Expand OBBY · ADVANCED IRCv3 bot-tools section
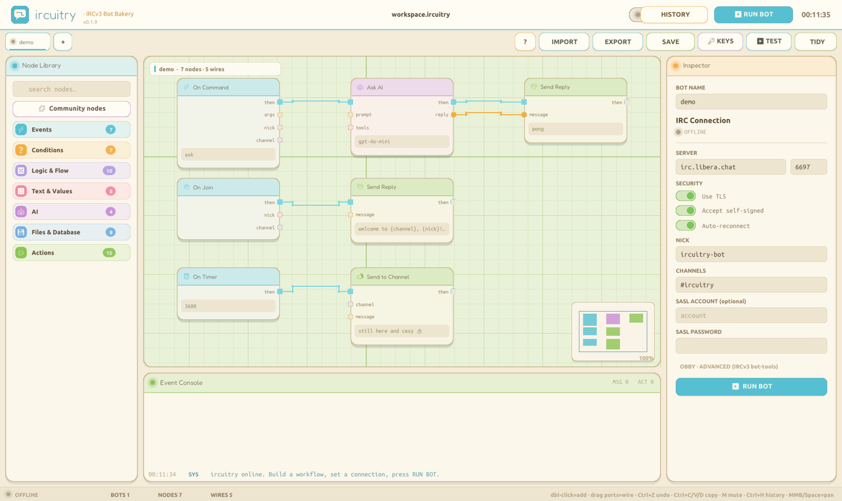The height and width of the screenshot is (501, 842). pos(729,366)
